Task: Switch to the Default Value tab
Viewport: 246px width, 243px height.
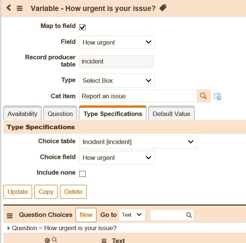Action: coord(171,114)
